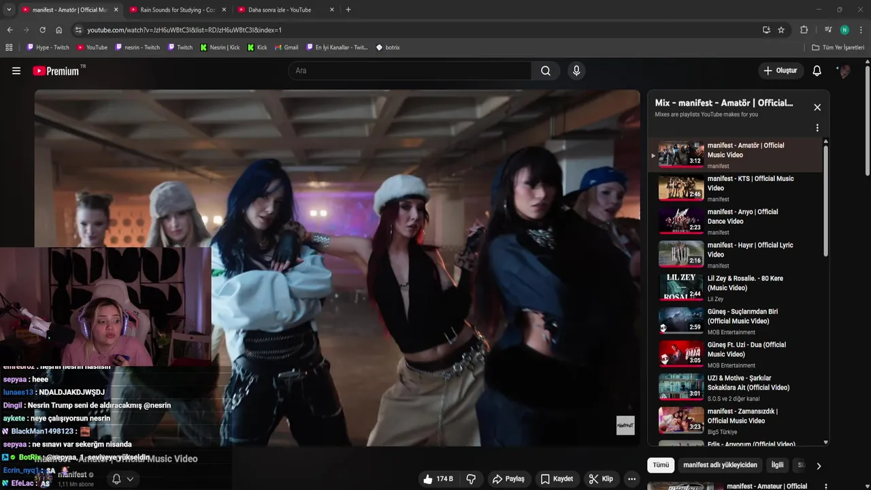The height and width of the screenshot is (490, 871).
Task: View site information icon in address bar
Action: pos(78,30)
